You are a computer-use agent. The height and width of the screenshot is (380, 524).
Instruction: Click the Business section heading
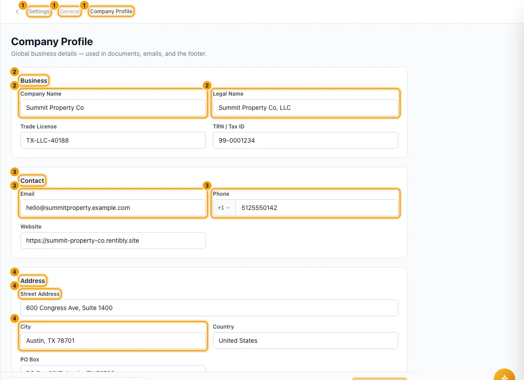click(x=34, y=81)
